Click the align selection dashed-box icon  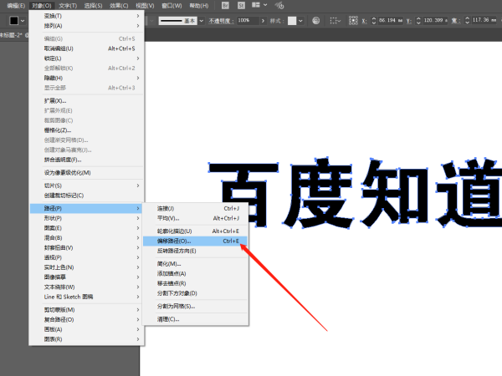[x=334, y=21]
